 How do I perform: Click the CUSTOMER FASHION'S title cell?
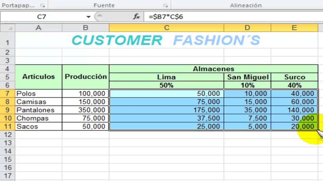pyautogui.click(x=167, y=40)
